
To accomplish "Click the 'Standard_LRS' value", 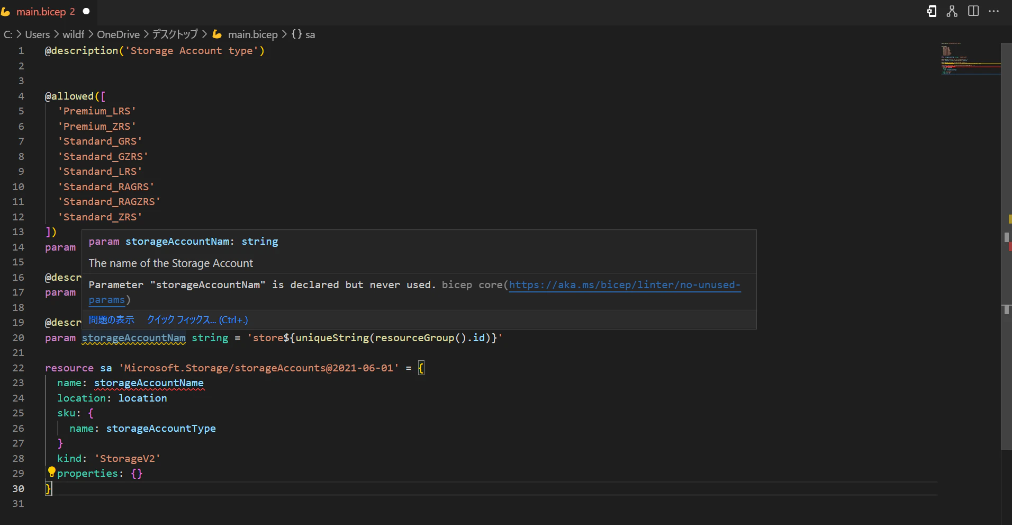I will pyautogui.click(x=100, y=172).
